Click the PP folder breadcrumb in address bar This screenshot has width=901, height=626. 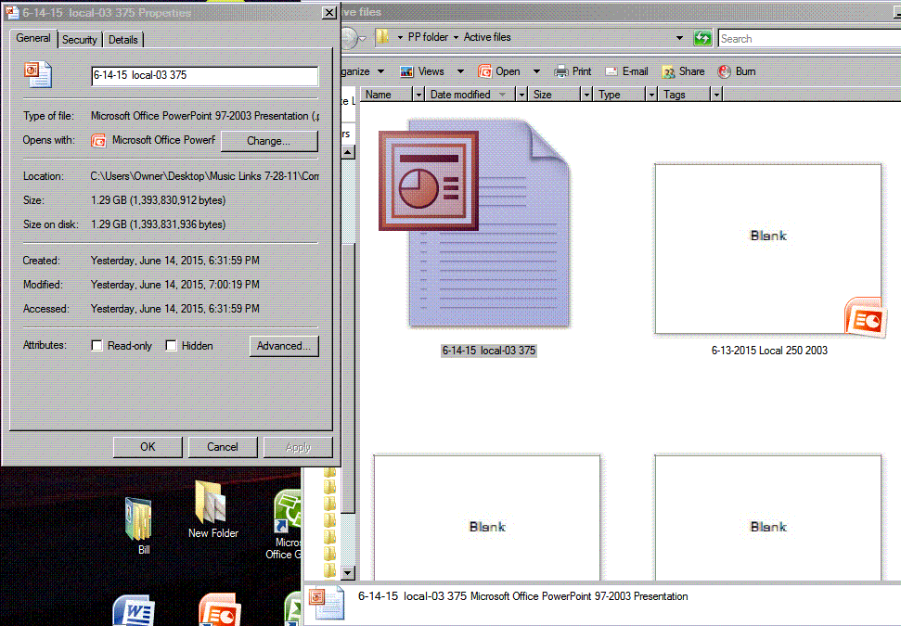tap(428, 37)
